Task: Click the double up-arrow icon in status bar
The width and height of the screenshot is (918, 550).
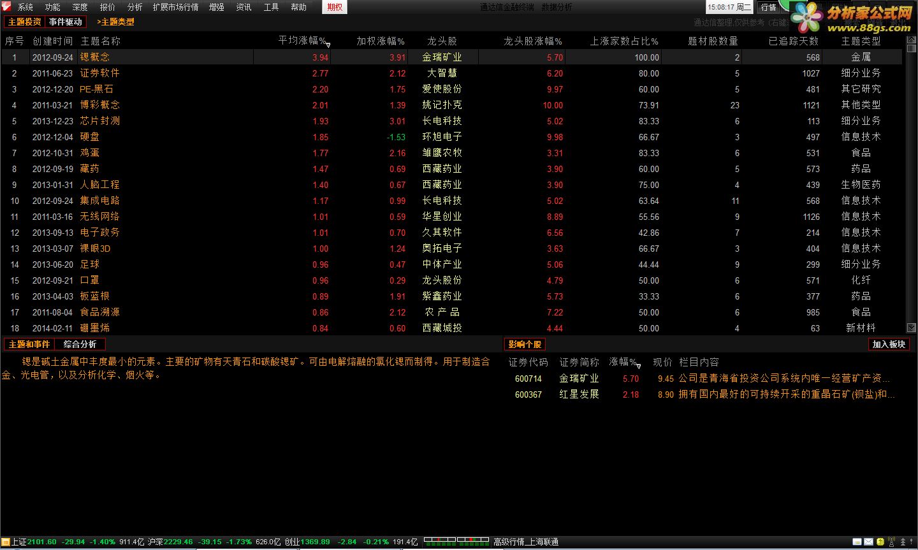Action: (902, 542)
